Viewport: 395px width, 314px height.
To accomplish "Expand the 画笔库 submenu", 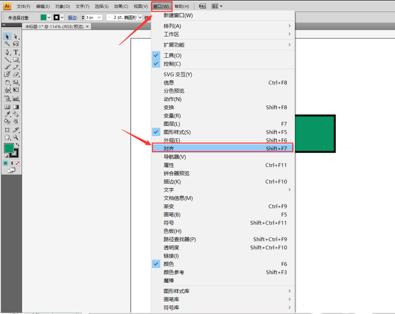I will pos(223,299).
